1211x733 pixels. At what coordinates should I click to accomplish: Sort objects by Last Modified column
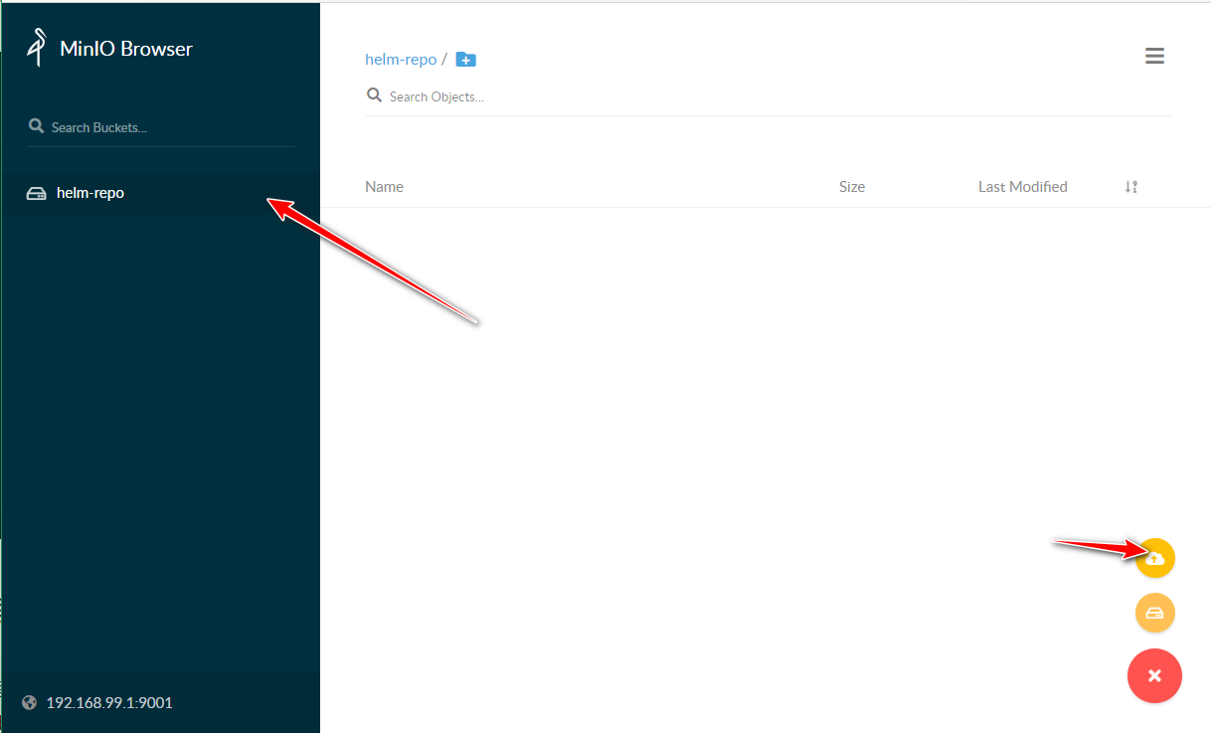[1022, 187]
